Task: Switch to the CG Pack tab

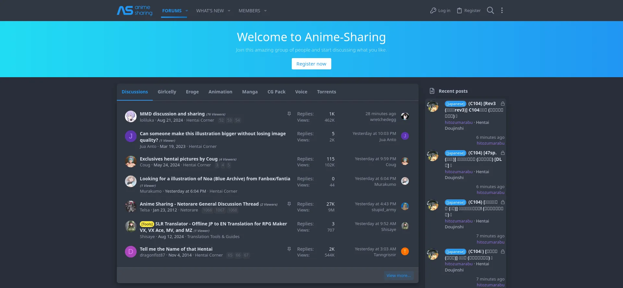Action: (276, 92)
